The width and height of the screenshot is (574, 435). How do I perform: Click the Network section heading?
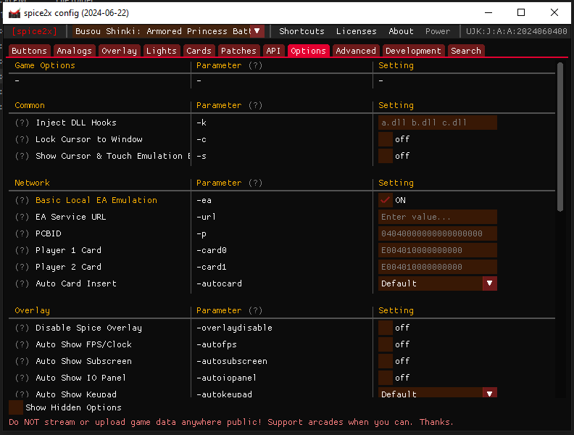(32, 183)
